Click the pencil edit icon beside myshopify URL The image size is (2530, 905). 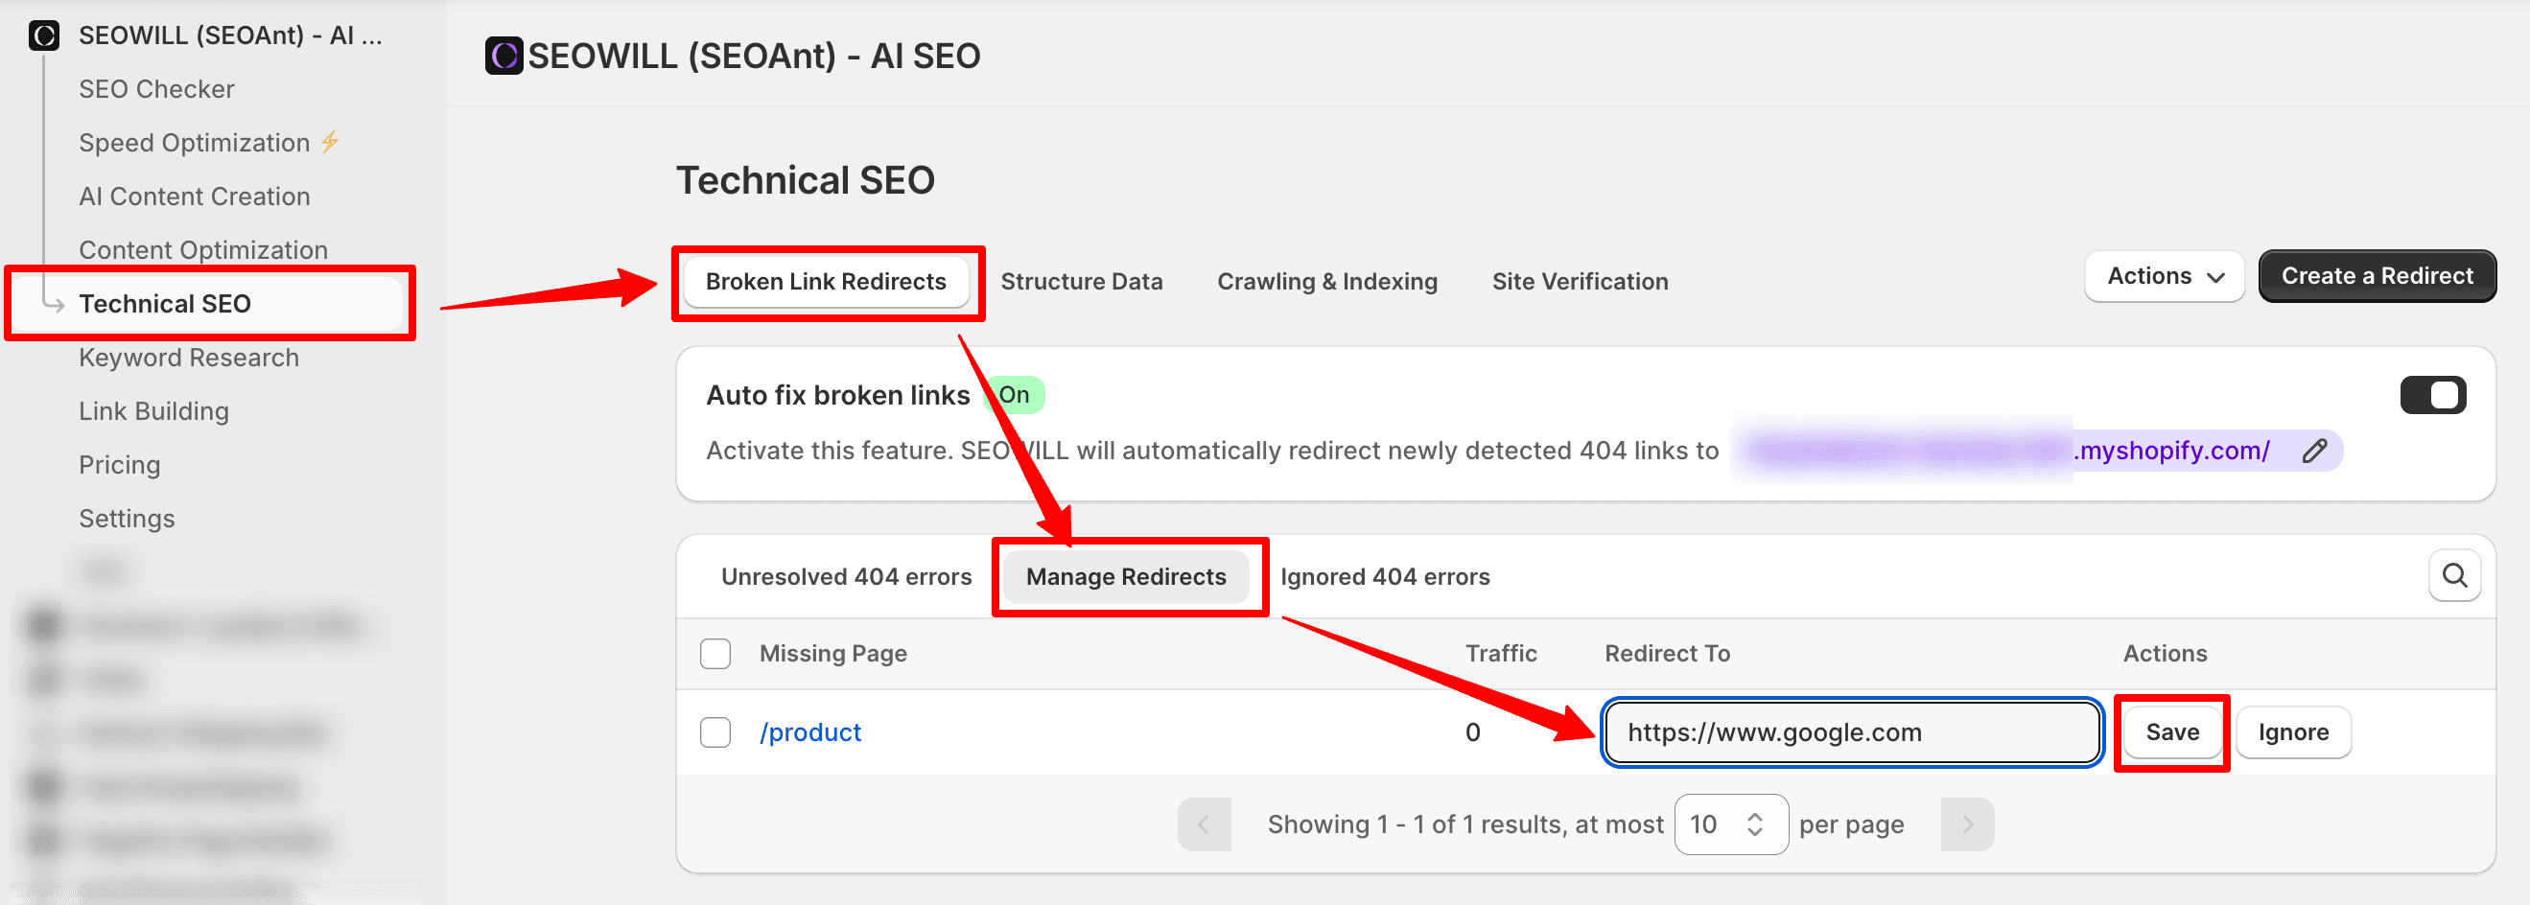[x=2314, y=451]
